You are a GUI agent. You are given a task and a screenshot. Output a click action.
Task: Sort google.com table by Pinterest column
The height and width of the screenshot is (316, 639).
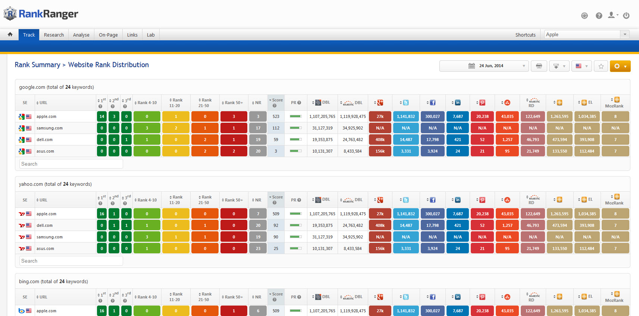482,103
